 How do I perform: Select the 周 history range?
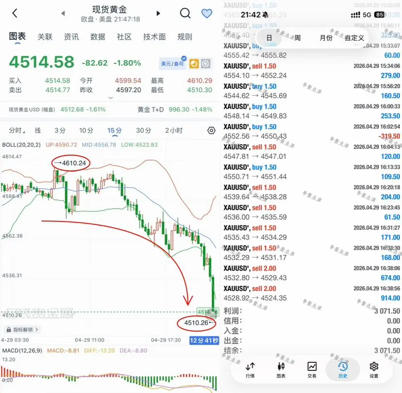click(x=298, y=38)
